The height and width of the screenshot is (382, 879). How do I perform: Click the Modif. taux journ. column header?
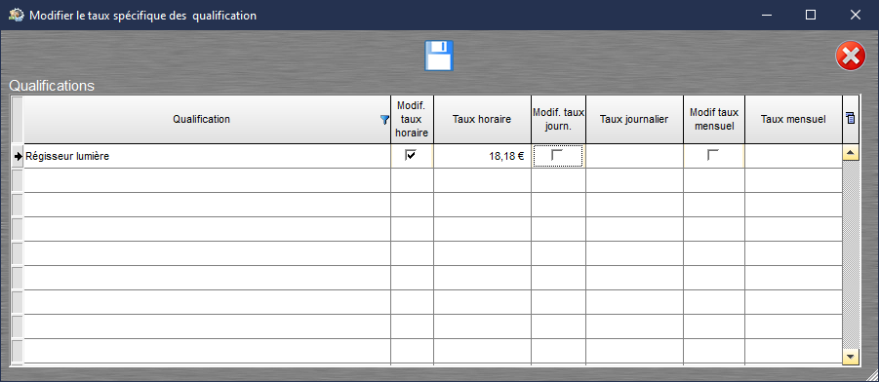coord(558,119)
